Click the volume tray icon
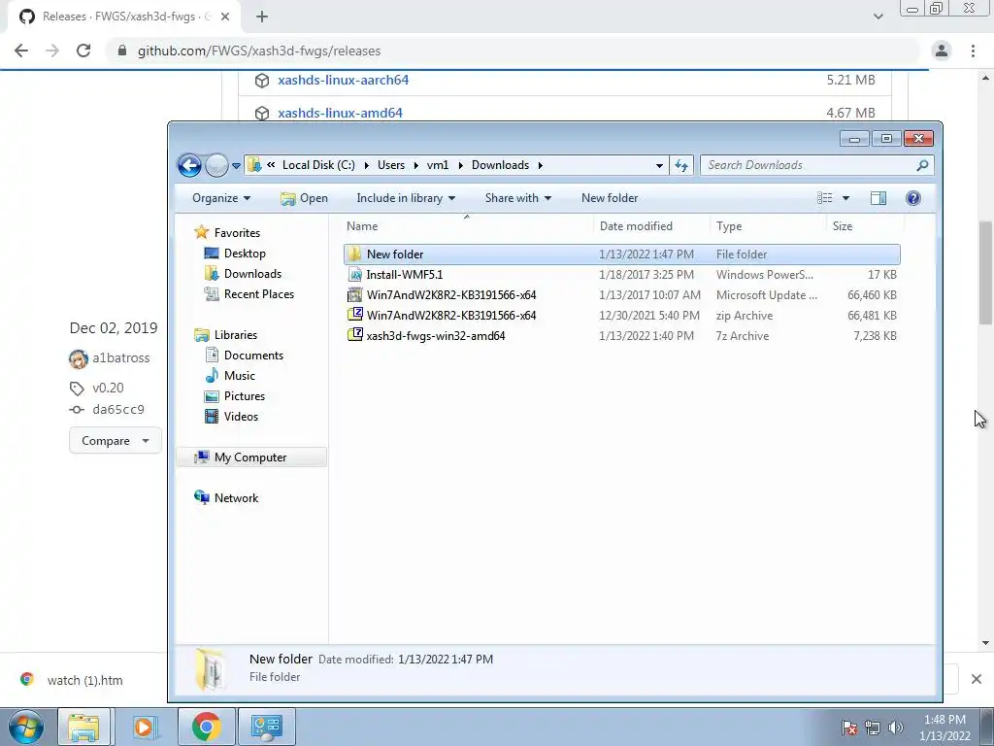The width and height of the screenshot is (994, 746). [895, 728]
